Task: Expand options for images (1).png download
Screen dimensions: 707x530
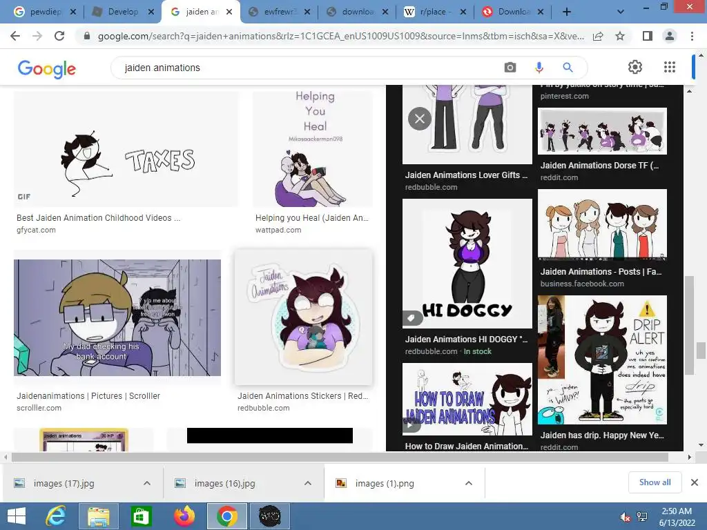Action: (x=469, y=483)
